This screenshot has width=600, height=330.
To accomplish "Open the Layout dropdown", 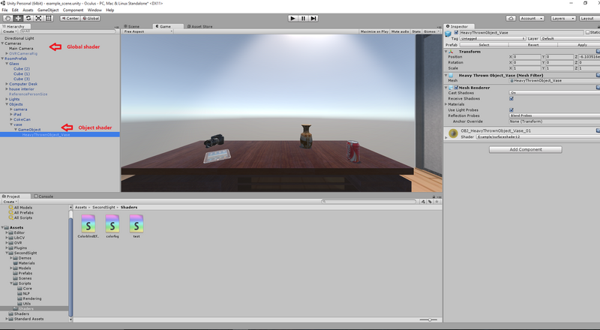I will tap(589, 18).
